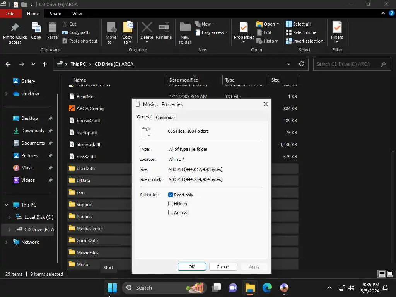Switch to the View ribbon tab

(x=77, y=14)
